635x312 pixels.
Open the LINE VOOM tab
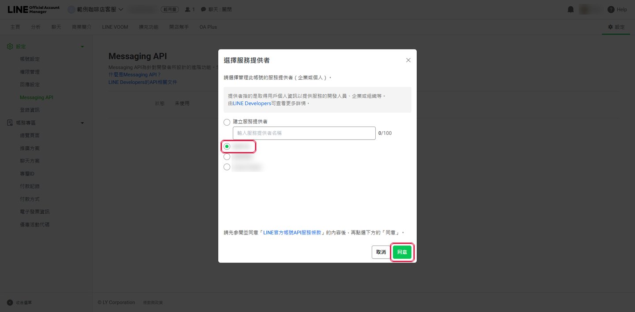(x=115, y=27)
